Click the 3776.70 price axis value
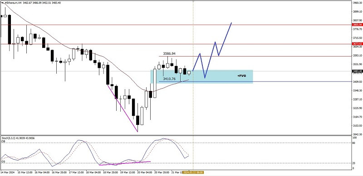The image size is (363, 176). [x=358, y=29]
